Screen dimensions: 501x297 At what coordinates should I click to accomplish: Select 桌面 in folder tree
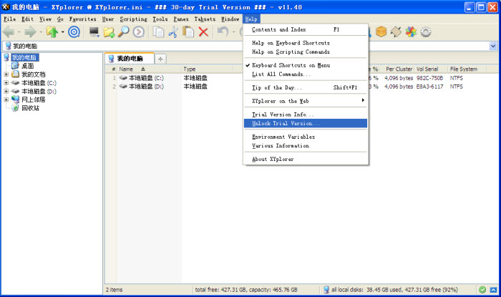pyautogui.click(x=27, y=66)
